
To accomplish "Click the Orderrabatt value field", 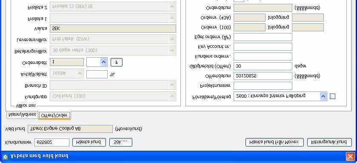I will (67, 62).
